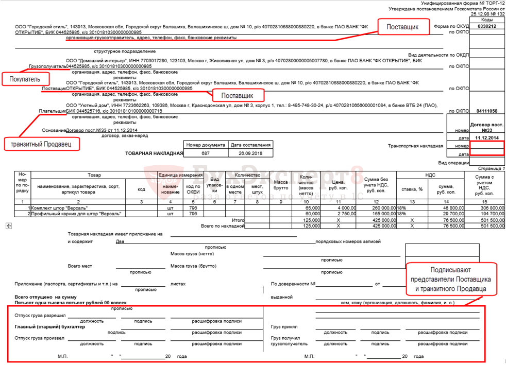This screenshot has height=365, width=506.
Task: Click the "Товар" column header
Action: (x=94, y=175)
